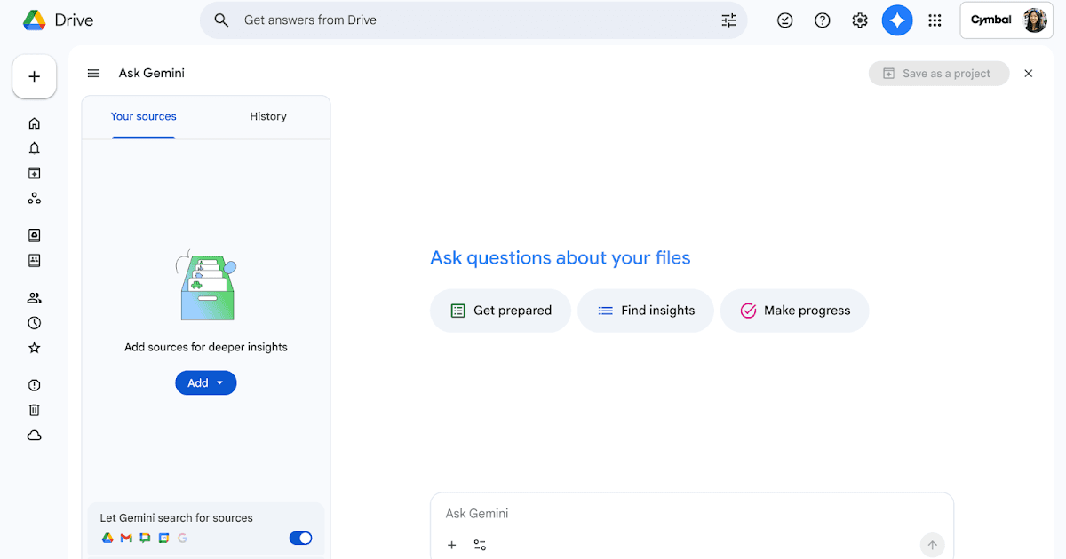Open the Google apps grid launcher

935,20
